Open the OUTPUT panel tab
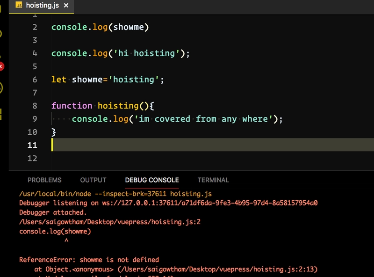The height and width of the screenshot is (277, 374). 93,180
